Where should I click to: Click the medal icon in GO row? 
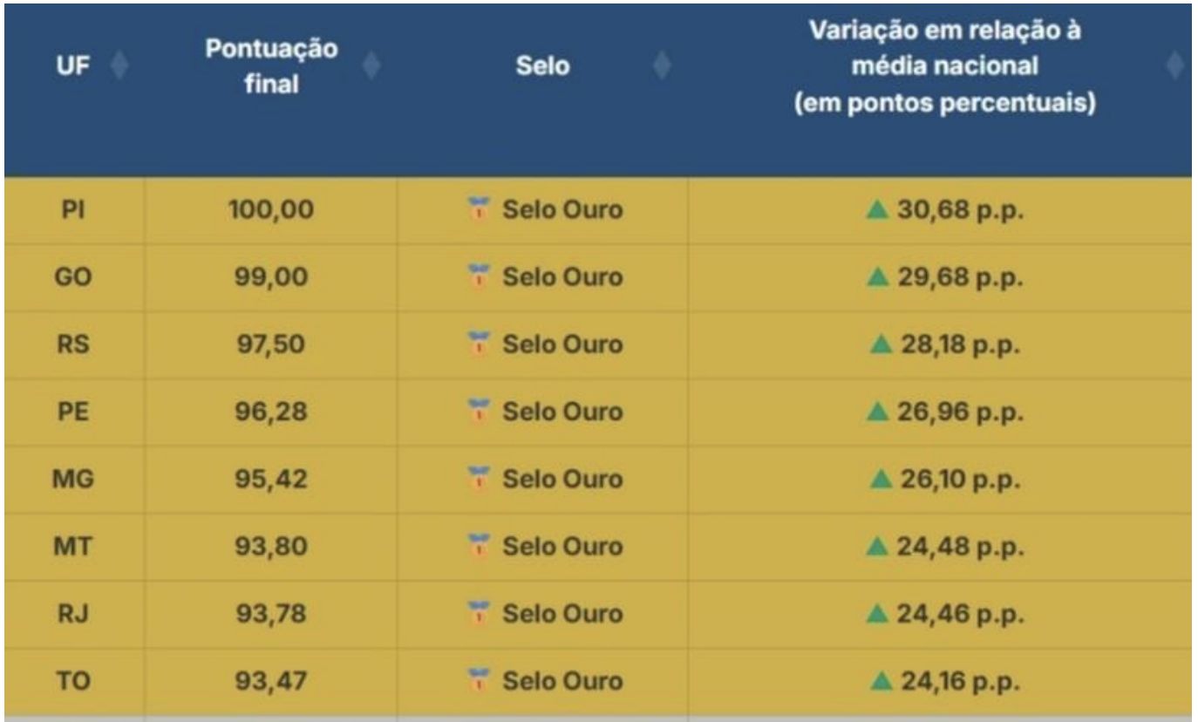(x=477, y=277)
